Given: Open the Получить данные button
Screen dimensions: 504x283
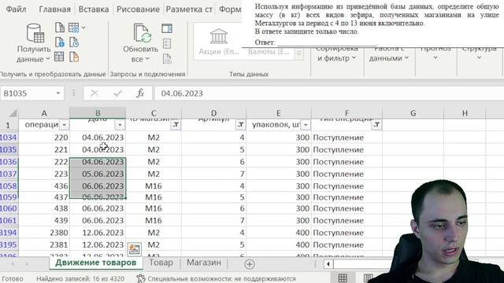Looking at the screenshot, I should pyautogui.click(x=34, y=43).
